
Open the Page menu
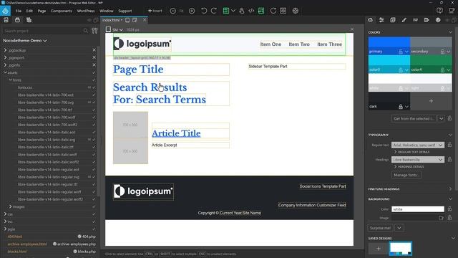point(42,11)
